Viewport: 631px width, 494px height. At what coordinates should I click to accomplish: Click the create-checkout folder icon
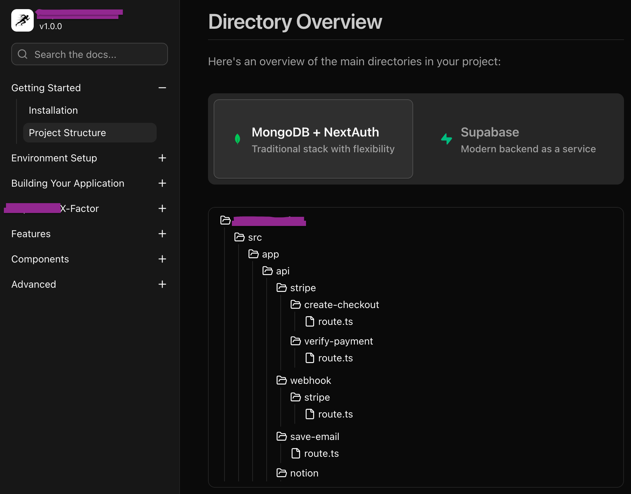(295, 305)
